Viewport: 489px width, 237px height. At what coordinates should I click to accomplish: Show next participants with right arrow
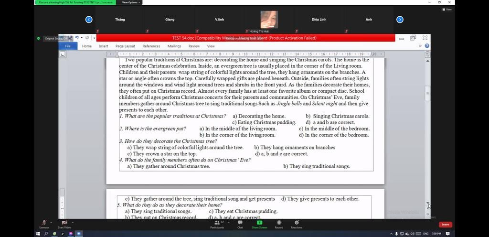[400, 20]
